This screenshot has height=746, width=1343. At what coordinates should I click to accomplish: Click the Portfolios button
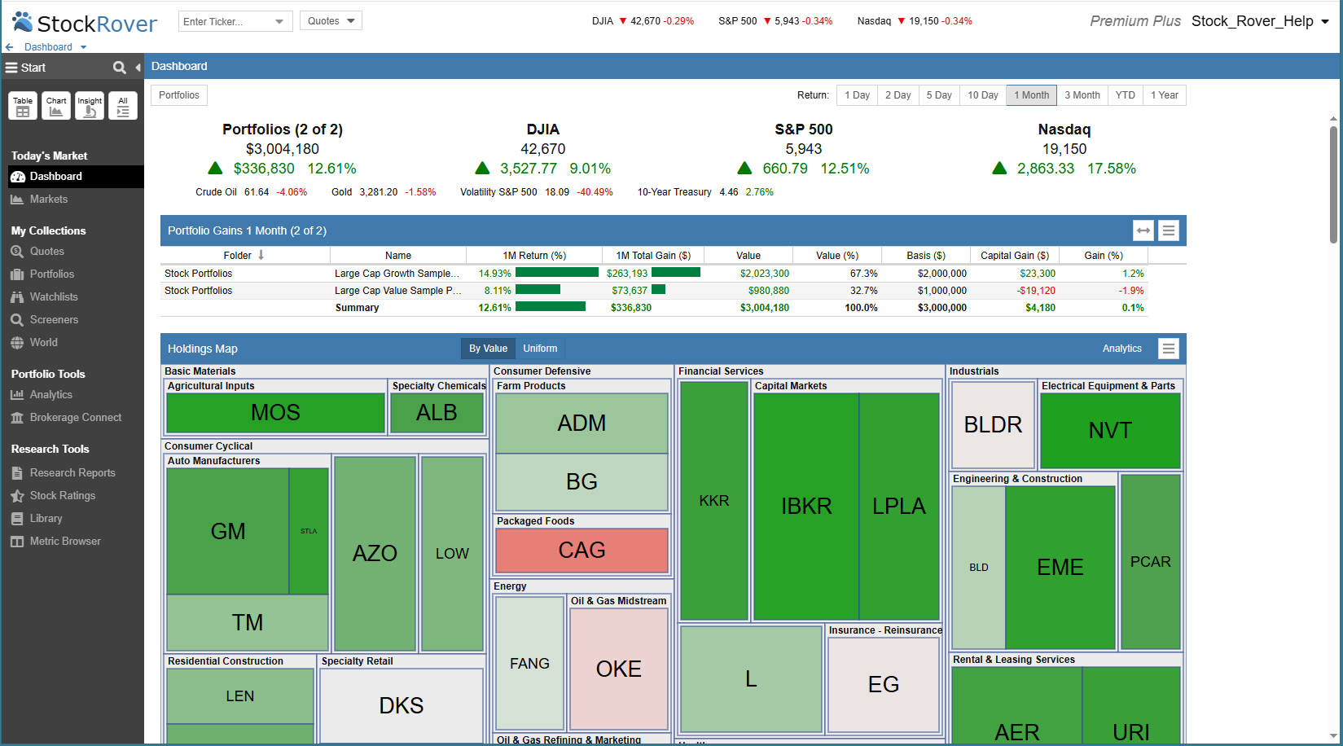(x=179, y=95)
